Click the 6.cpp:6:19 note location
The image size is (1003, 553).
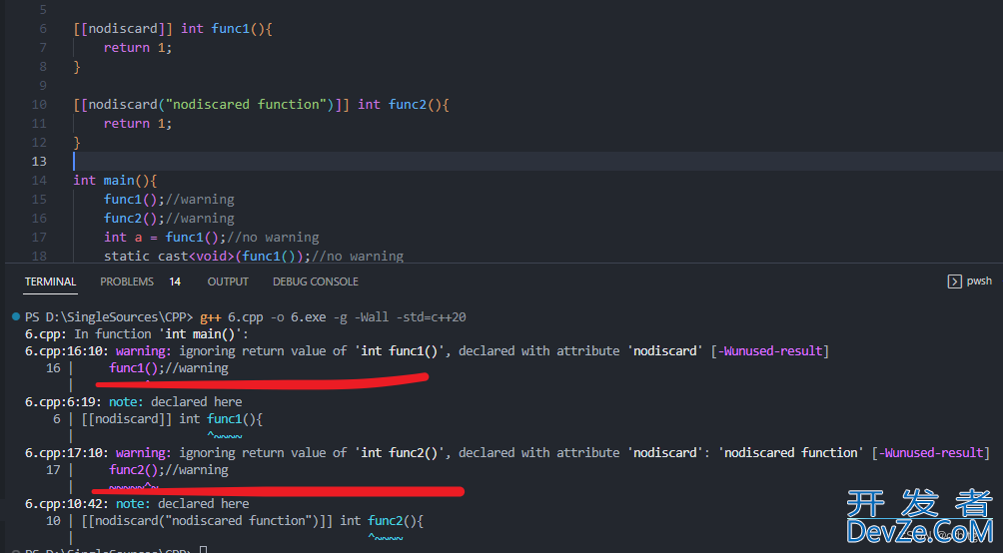click(x=65, y=402)
